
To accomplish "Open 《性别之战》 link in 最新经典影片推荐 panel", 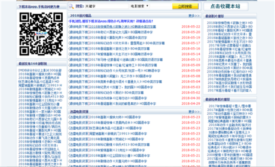I will point(230,110).
